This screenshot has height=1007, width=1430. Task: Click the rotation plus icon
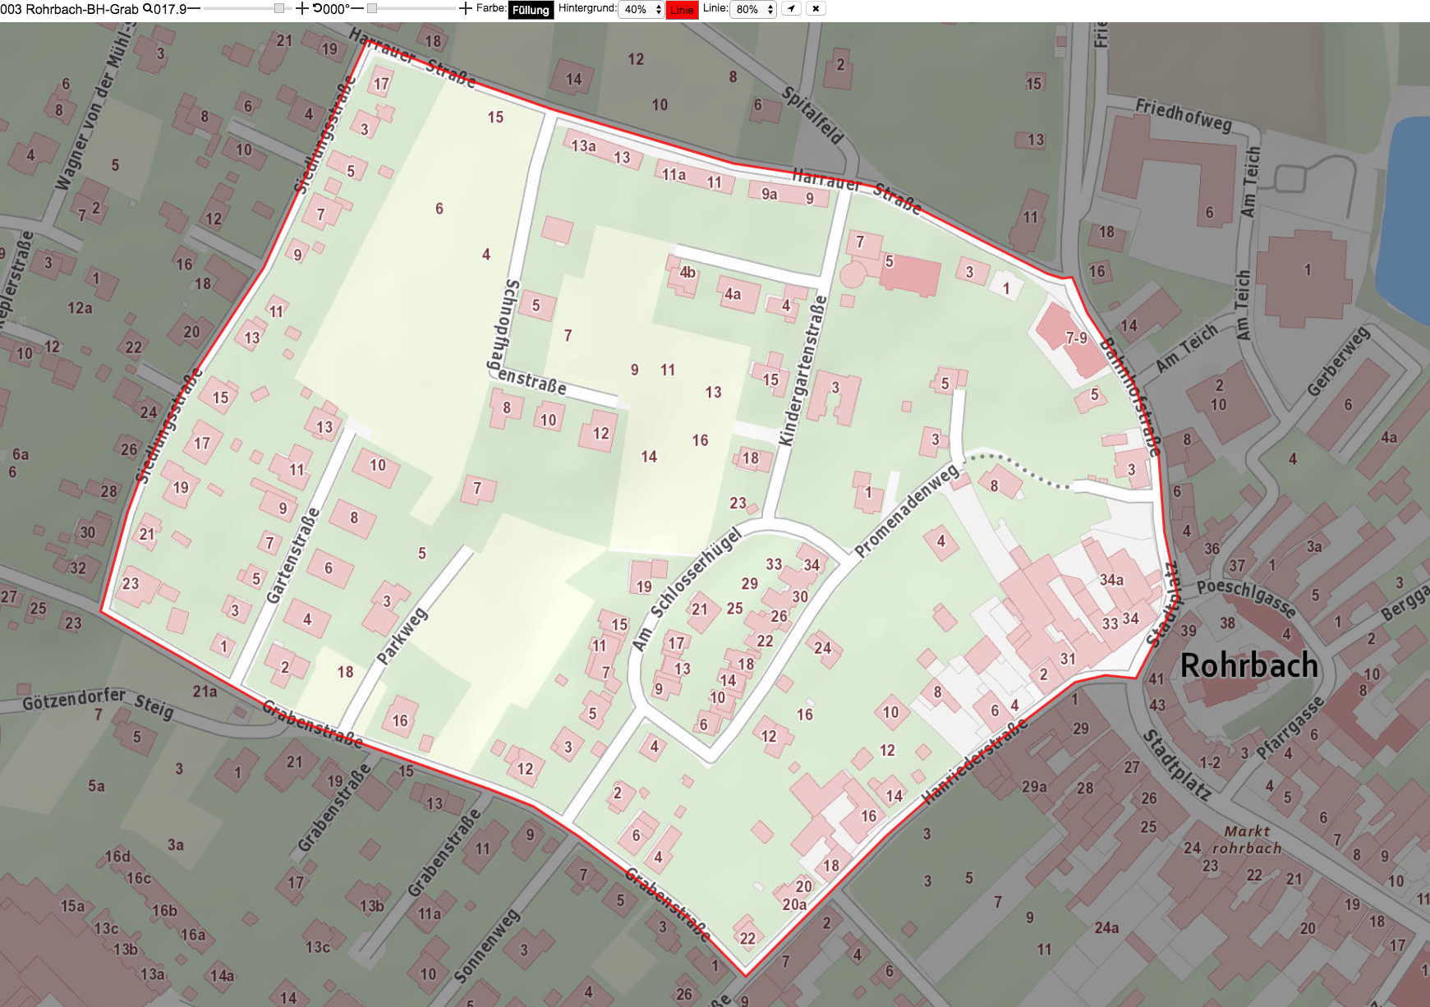tap(466, 8)
